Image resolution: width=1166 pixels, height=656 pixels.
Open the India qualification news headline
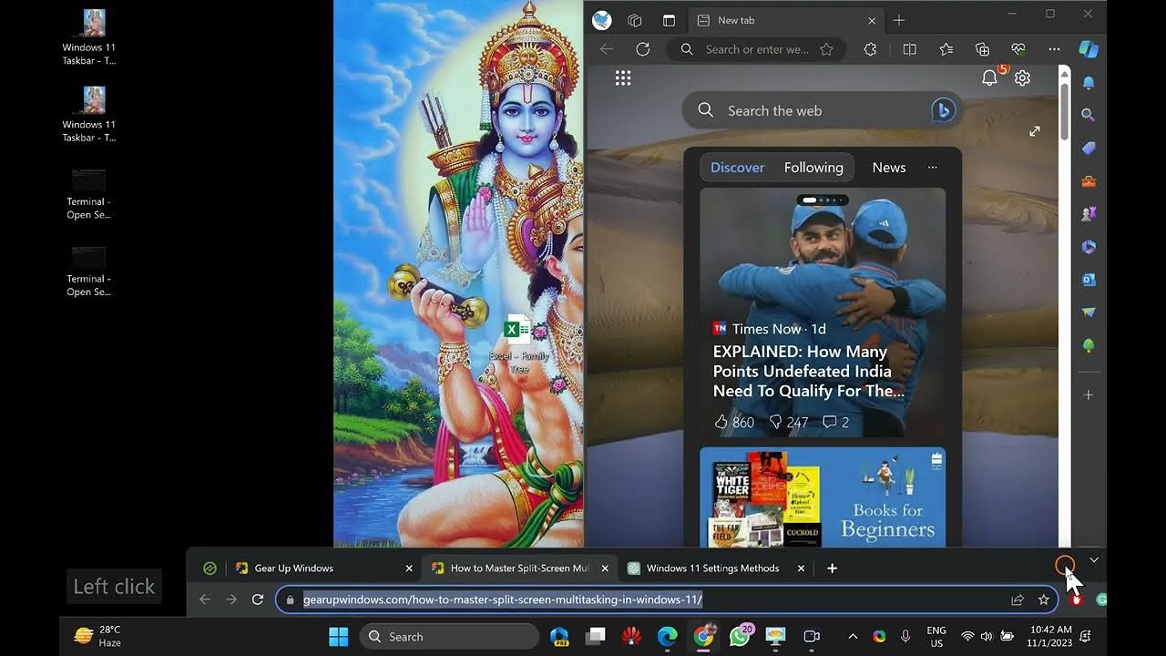pos(808,371)
